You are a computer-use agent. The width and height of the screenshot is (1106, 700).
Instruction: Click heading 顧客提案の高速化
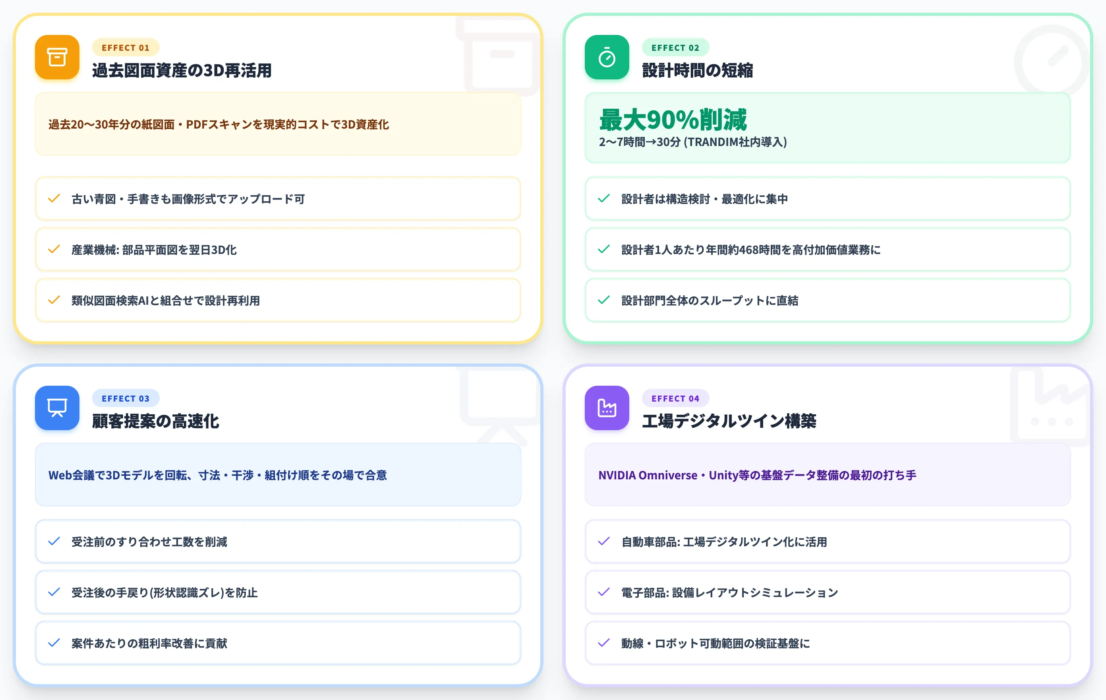pos(156,421)
